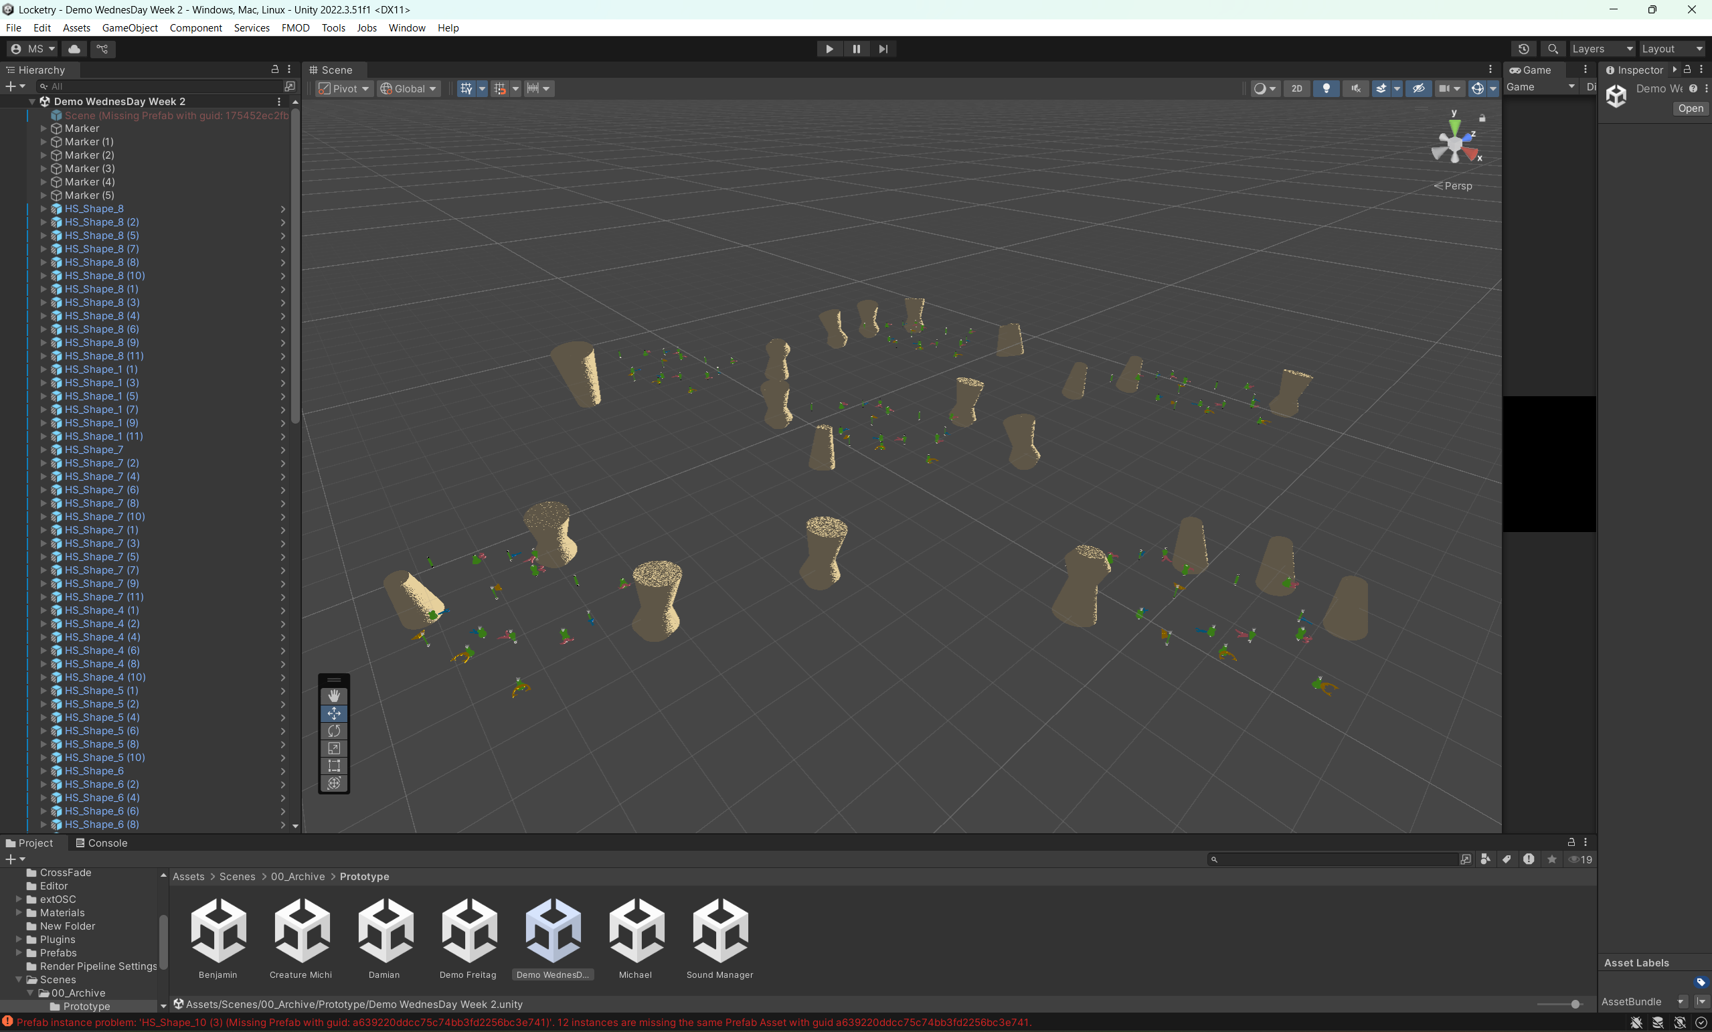1712x1032 pixels.
Task: Open the Scene camera settings dropdown
Action: 1450,88
